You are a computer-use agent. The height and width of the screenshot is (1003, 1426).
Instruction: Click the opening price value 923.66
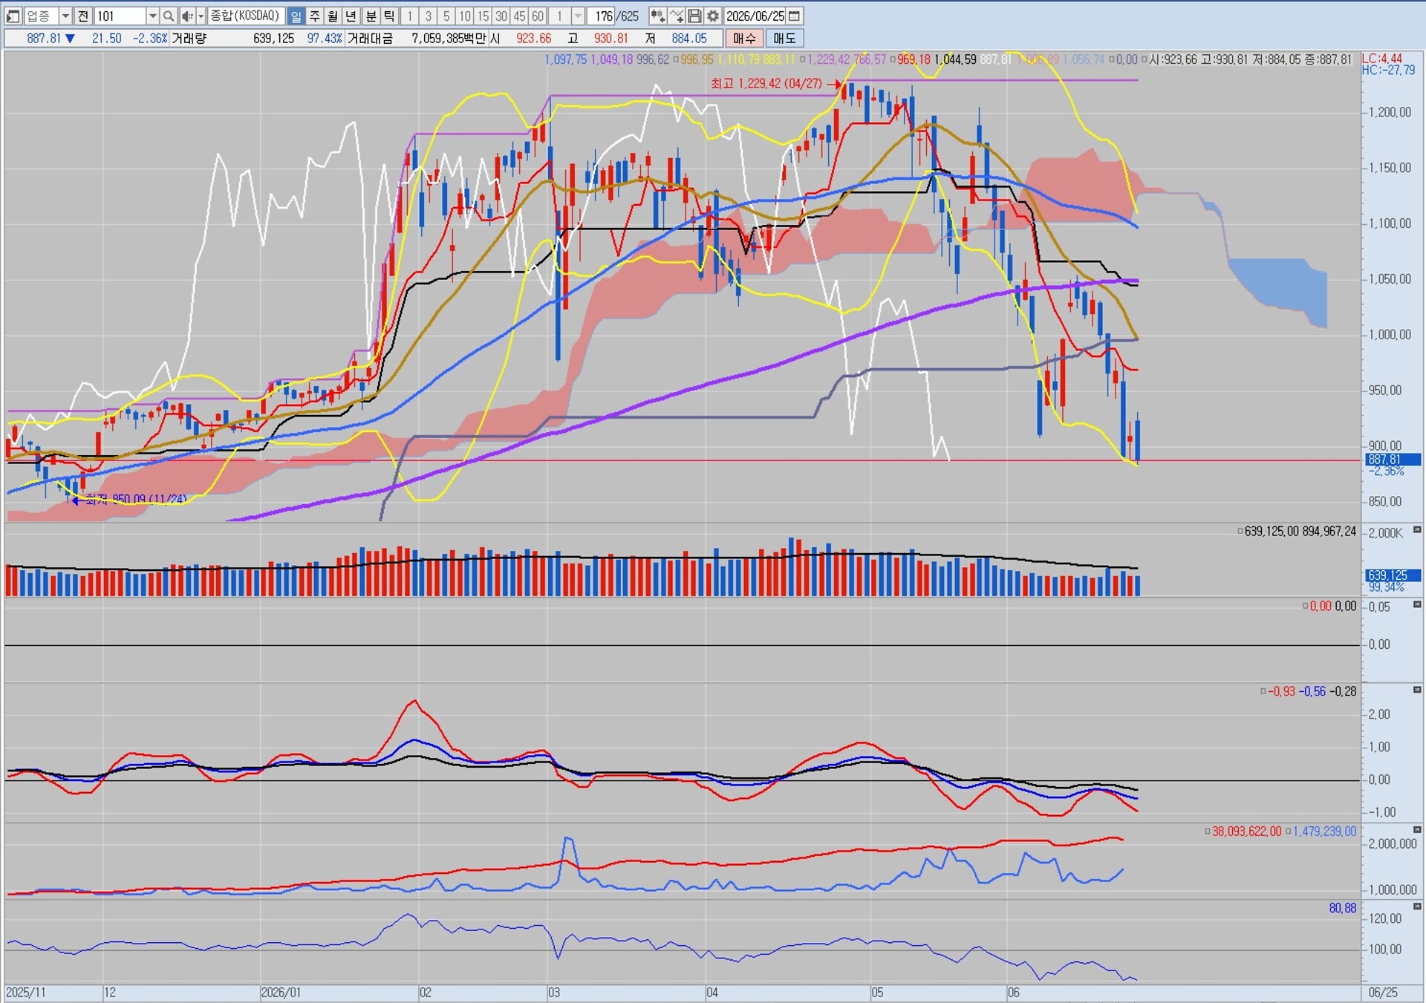click(534, 38)
